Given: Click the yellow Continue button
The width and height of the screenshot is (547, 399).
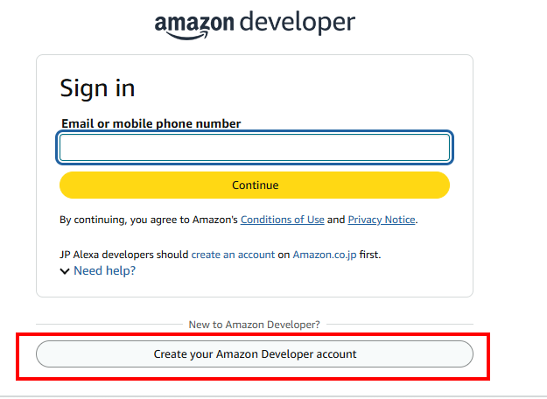Looking at the screenshot, I should (x=255, y=185).
